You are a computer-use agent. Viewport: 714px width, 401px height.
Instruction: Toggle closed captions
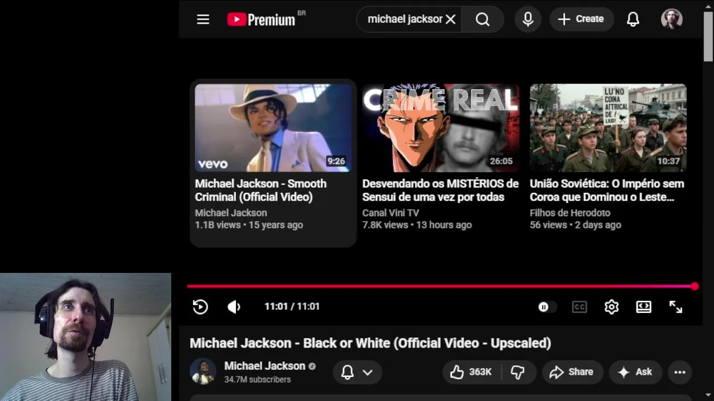click(x=580, y=307)
